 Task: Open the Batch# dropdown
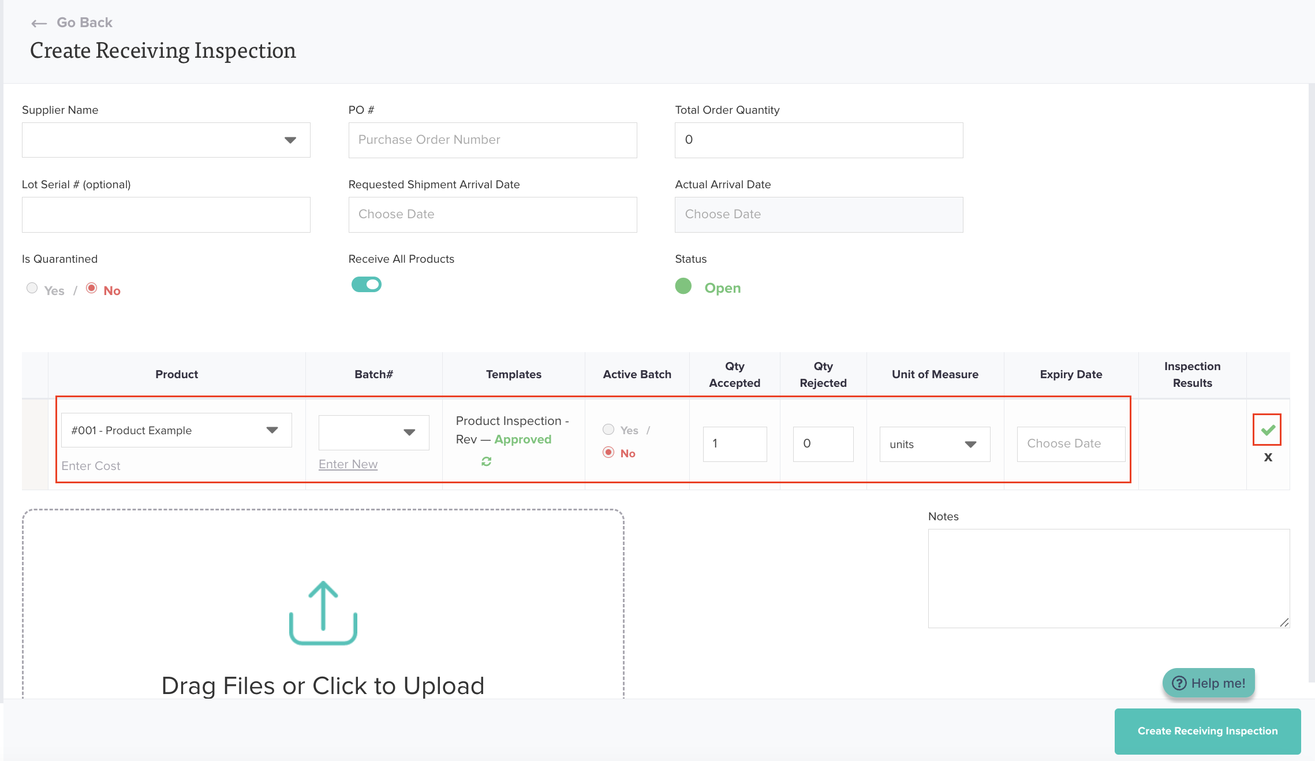373,432
